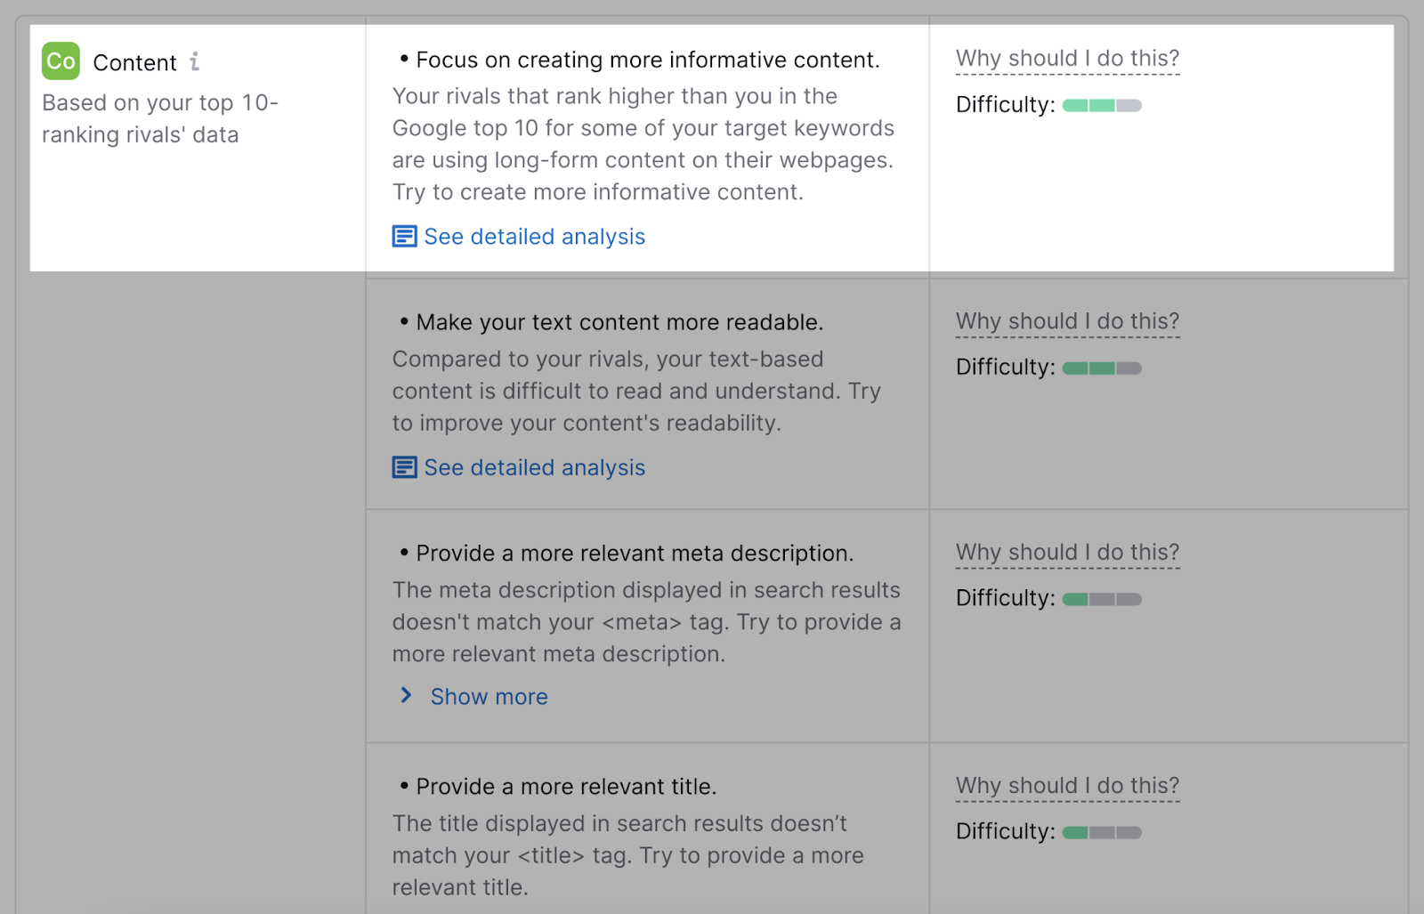Open why should I do this for title recommendation

tap(1067, 785)
